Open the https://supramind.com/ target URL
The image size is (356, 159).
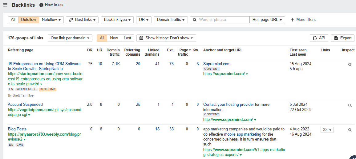pyautogui.click(x=224, y=74)
